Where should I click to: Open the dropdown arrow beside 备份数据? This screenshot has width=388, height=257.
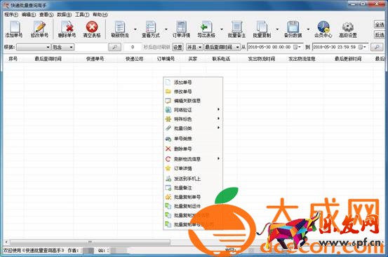(x=308, y=29)
